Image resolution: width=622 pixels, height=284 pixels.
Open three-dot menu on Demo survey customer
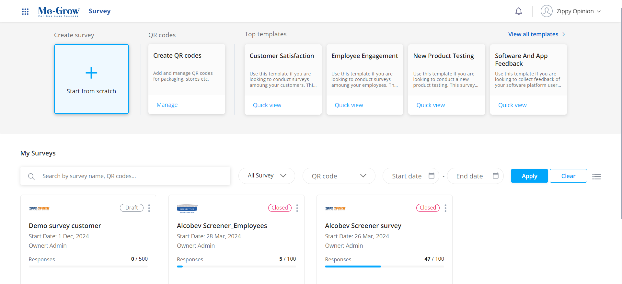pyautogui.click(x=149, y=208)
